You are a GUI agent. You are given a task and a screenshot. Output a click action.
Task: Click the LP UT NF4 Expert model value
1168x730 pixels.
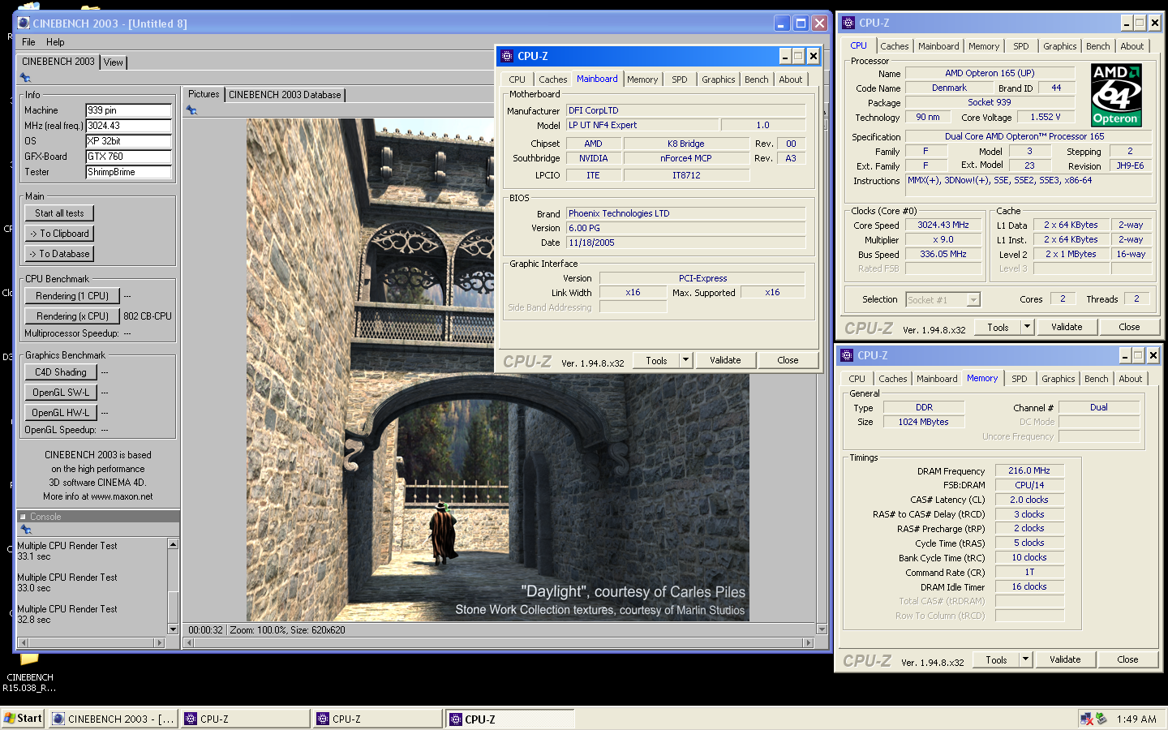coord(642,125)
